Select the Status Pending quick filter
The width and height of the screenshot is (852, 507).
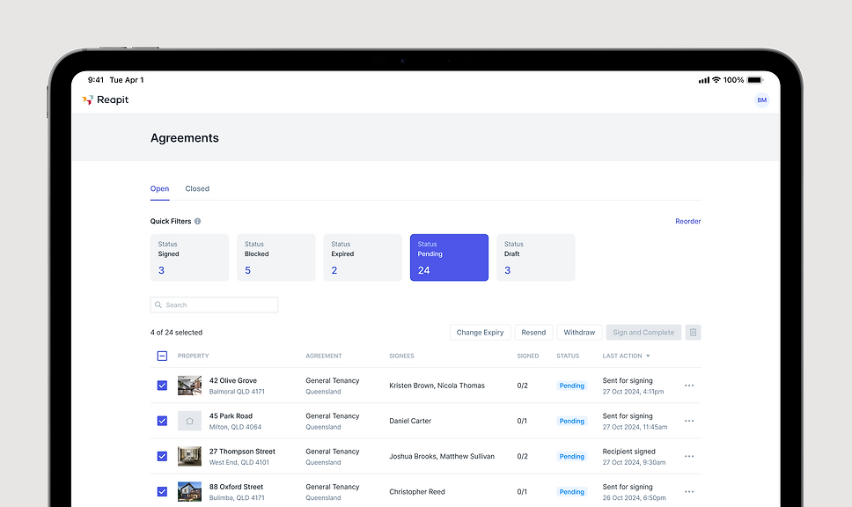click(450, 258)
